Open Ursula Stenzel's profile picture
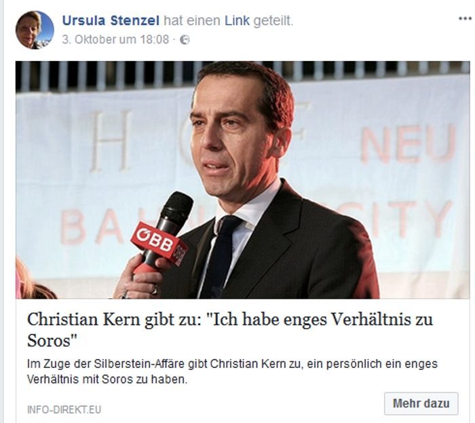 (35, 30)
